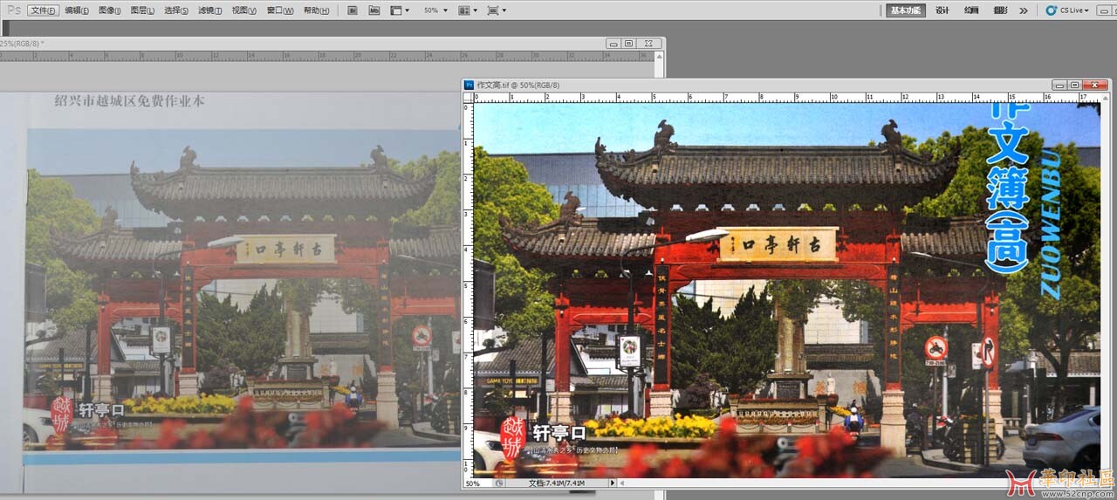Minimize the 25% (RGB/8) document window
The width and height of the screenshot is (1117, 500).
tap(614, 43)
